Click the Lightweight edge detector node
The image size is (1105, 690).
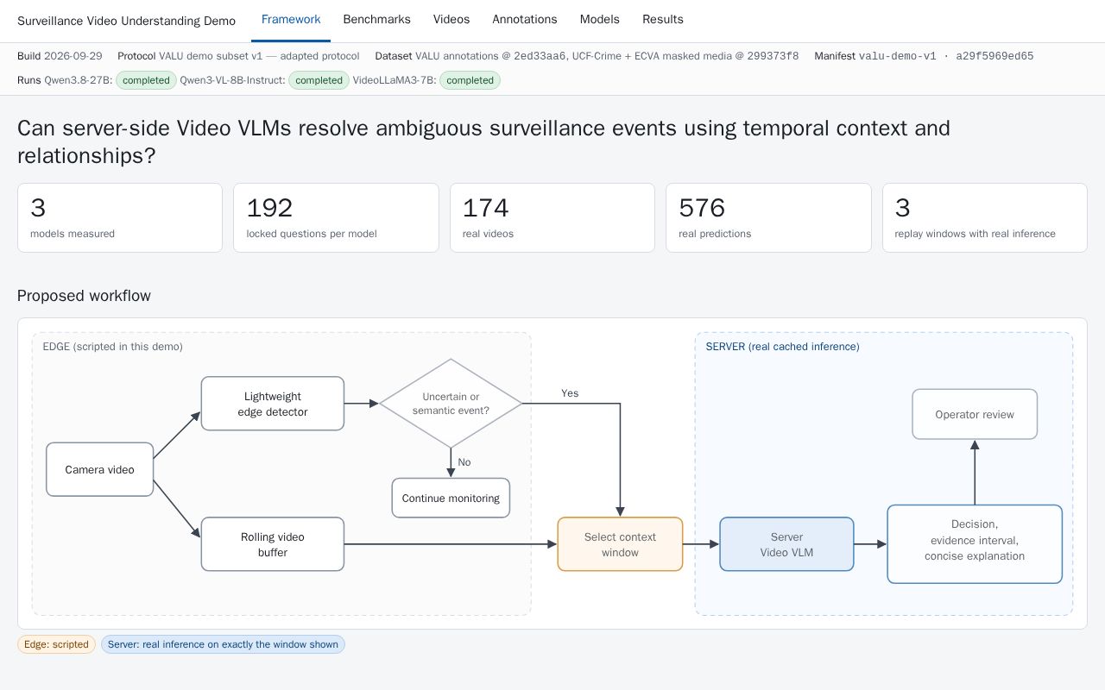click(x=273, y=404)
